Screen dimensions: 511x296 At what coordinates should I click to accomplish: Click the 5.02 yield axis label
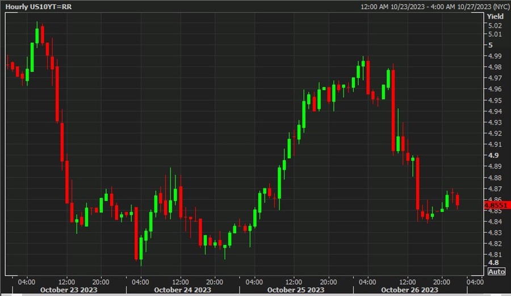pos(495,25)
